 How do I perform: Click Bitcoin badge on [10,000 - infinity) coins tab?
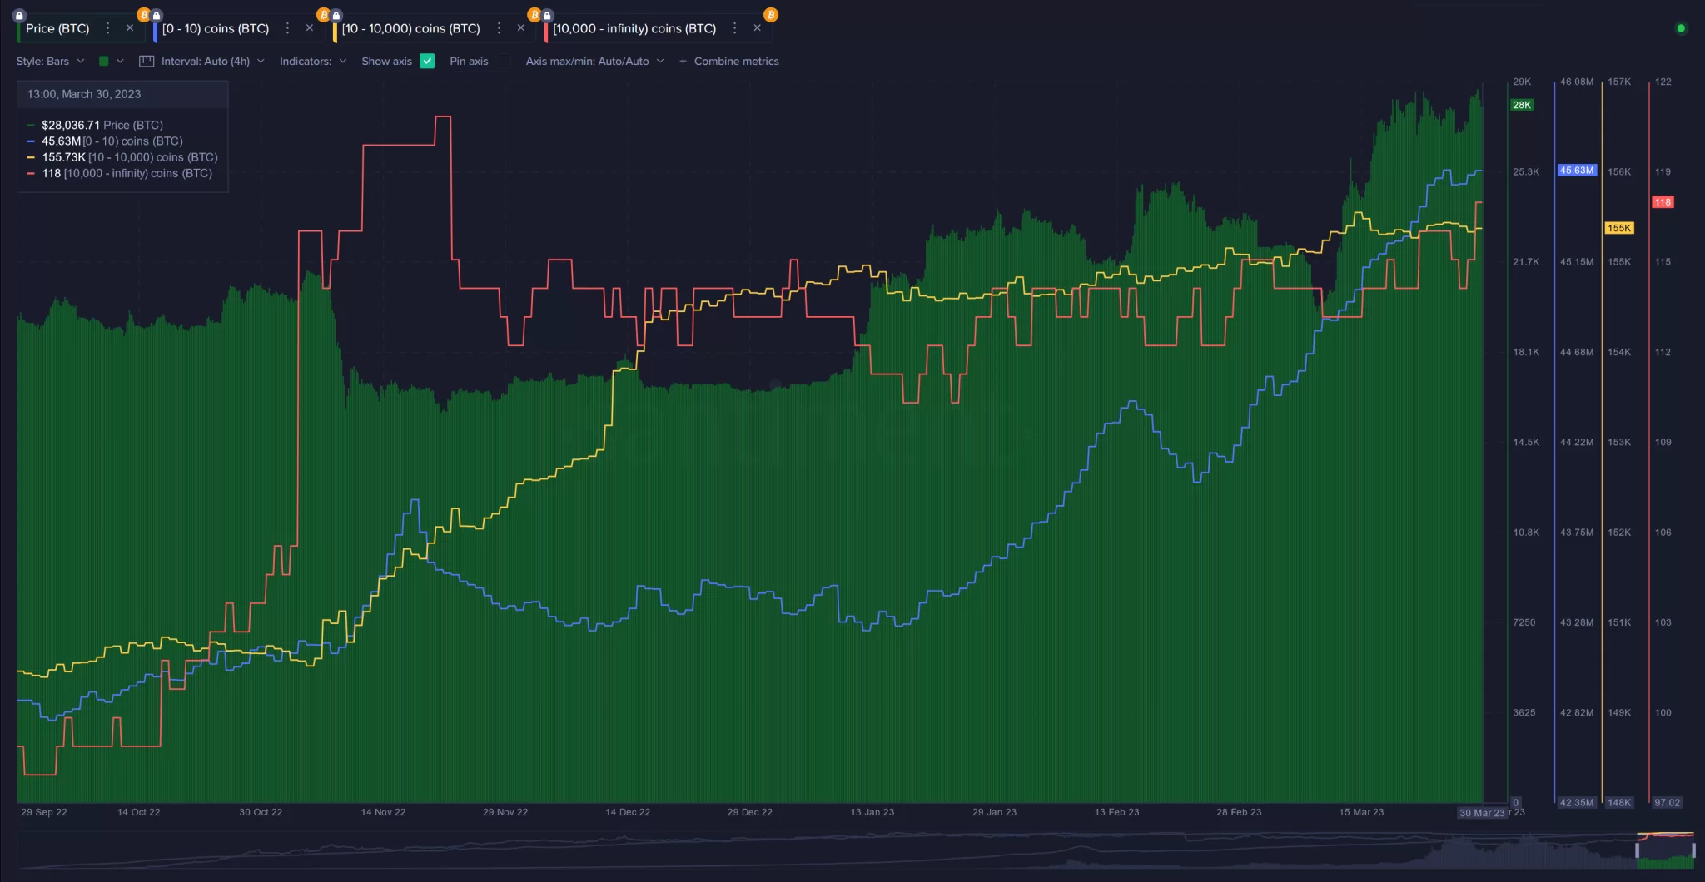click(771, 15)
